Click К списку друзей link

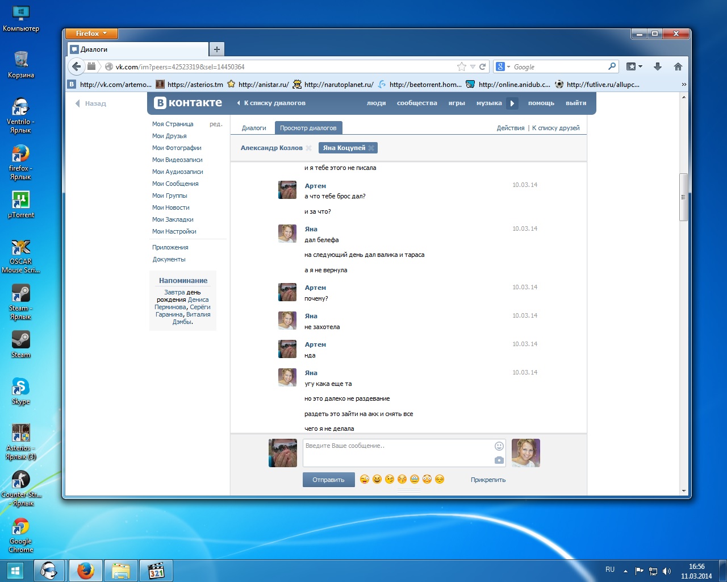pos(556,128)
